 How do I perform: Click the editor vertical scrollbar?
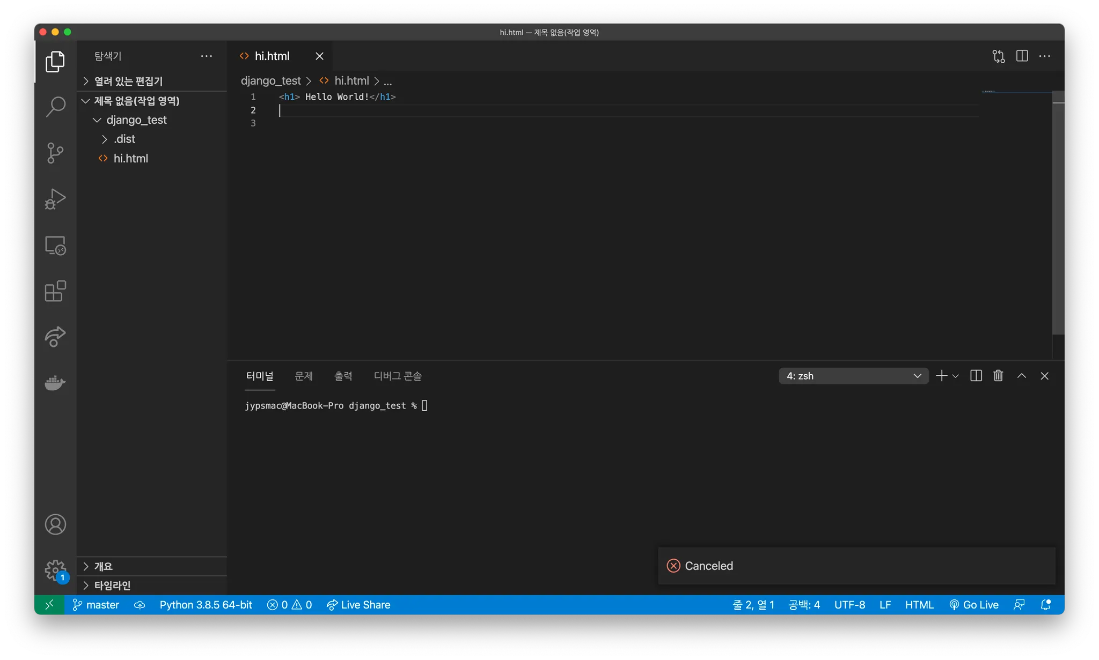click(x=1058, y=214)
